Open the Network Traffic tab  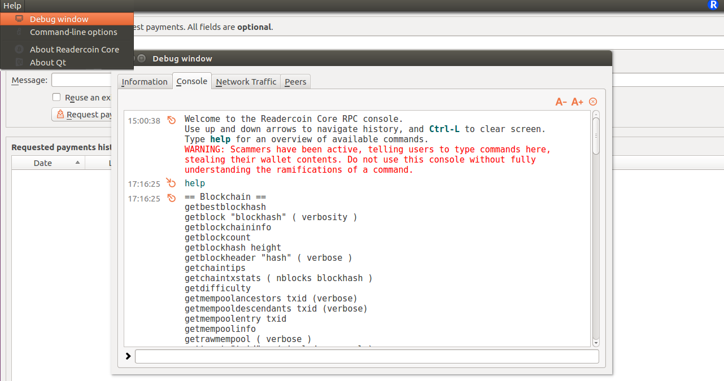coord(246,82)
